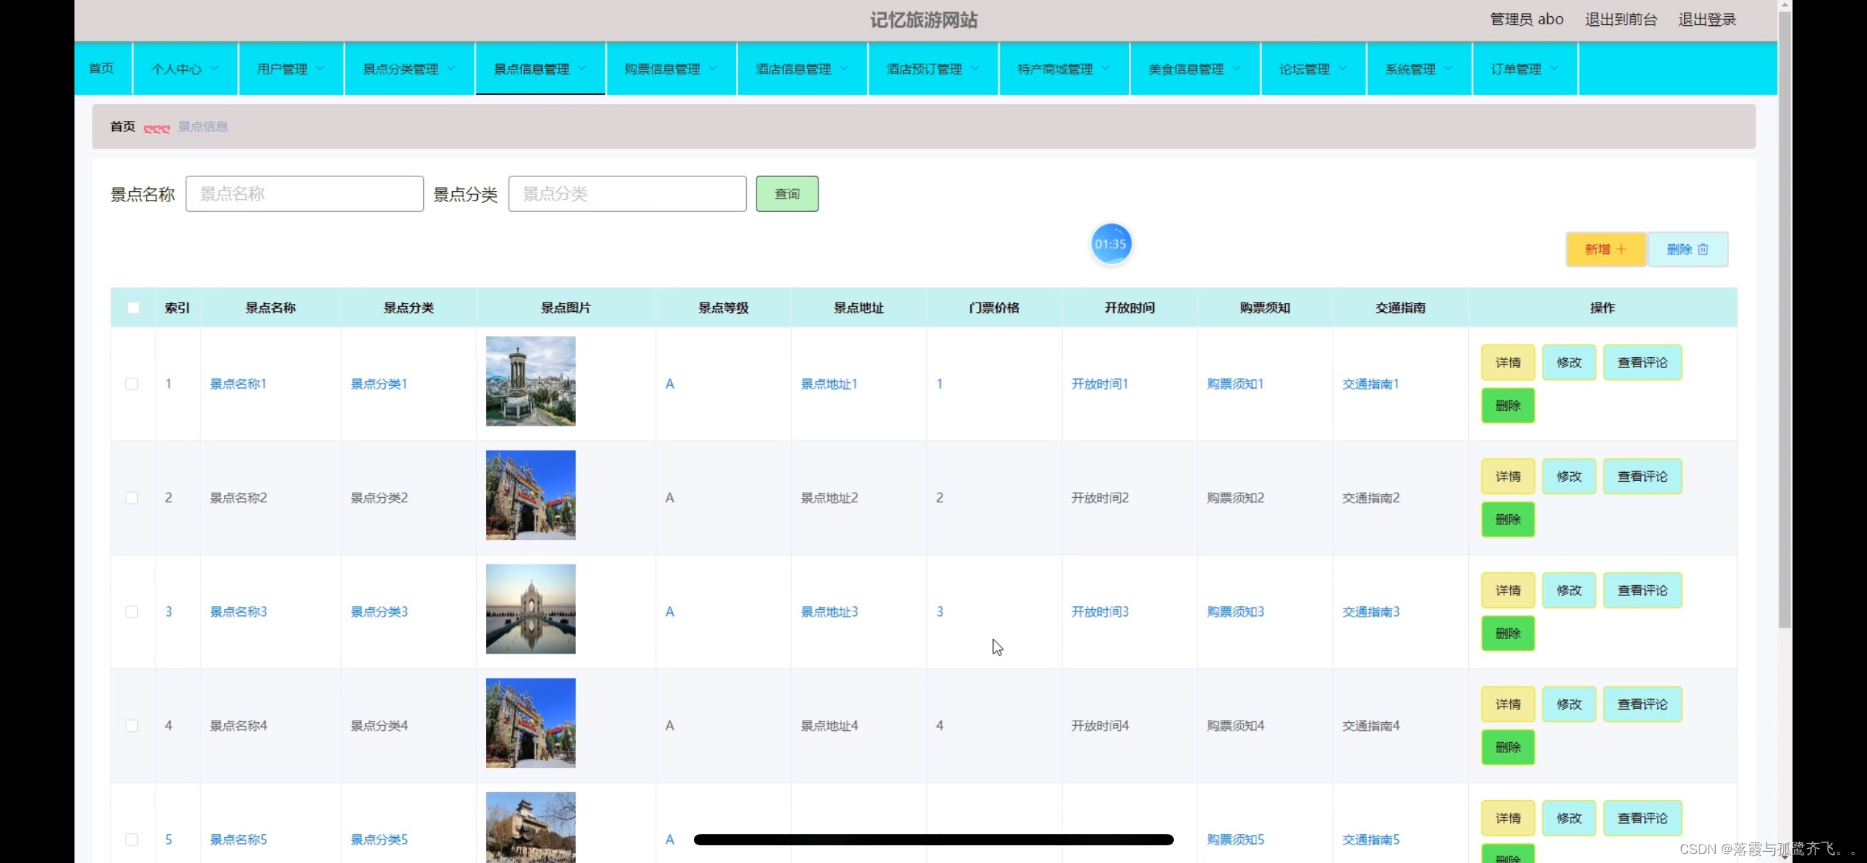Toggle the select-all header checkbox

(133, 308)
